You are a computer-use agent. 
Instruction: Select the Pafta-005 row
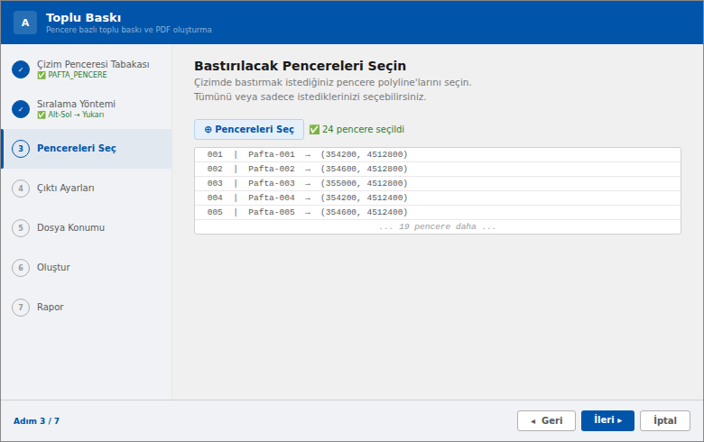coord(438,212)
